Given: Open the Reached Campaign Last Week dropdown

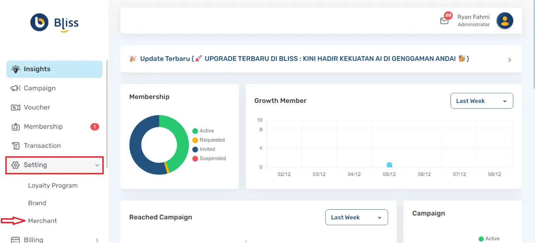Looking at the screenshot, I should pyautogui.click(x=356, y=217).
